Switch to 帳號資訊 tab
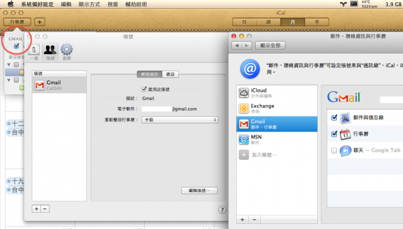Image resolution: width=403 pixels, height=229 pixels. click(x=150, y=74)
